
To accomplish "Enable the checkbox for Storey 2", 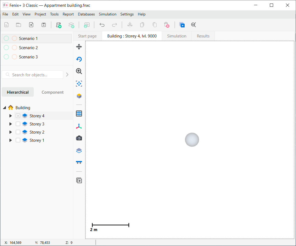I will click(x=18, y=132).
